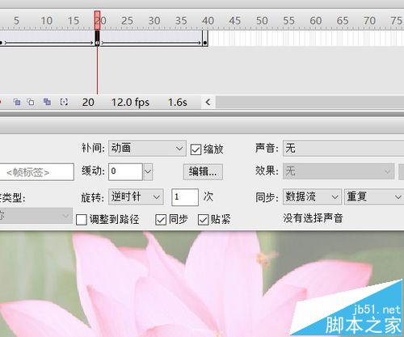Viewport: 404px width, 337px height.
Task: Enable the 调整到路径 checkbox
Action: pos(82,220)
